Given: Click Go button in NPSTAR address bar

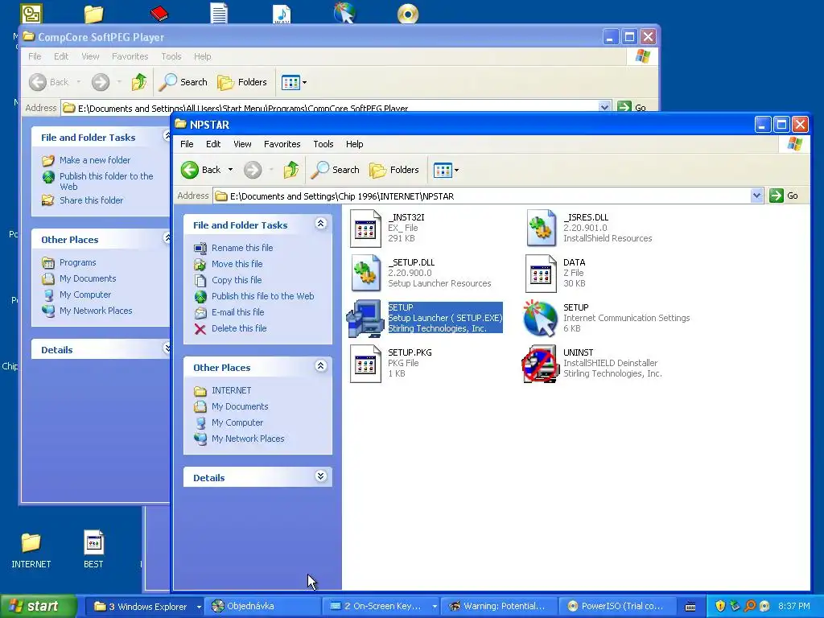Looking at the screenshot, I should click(x=784, y=196).
